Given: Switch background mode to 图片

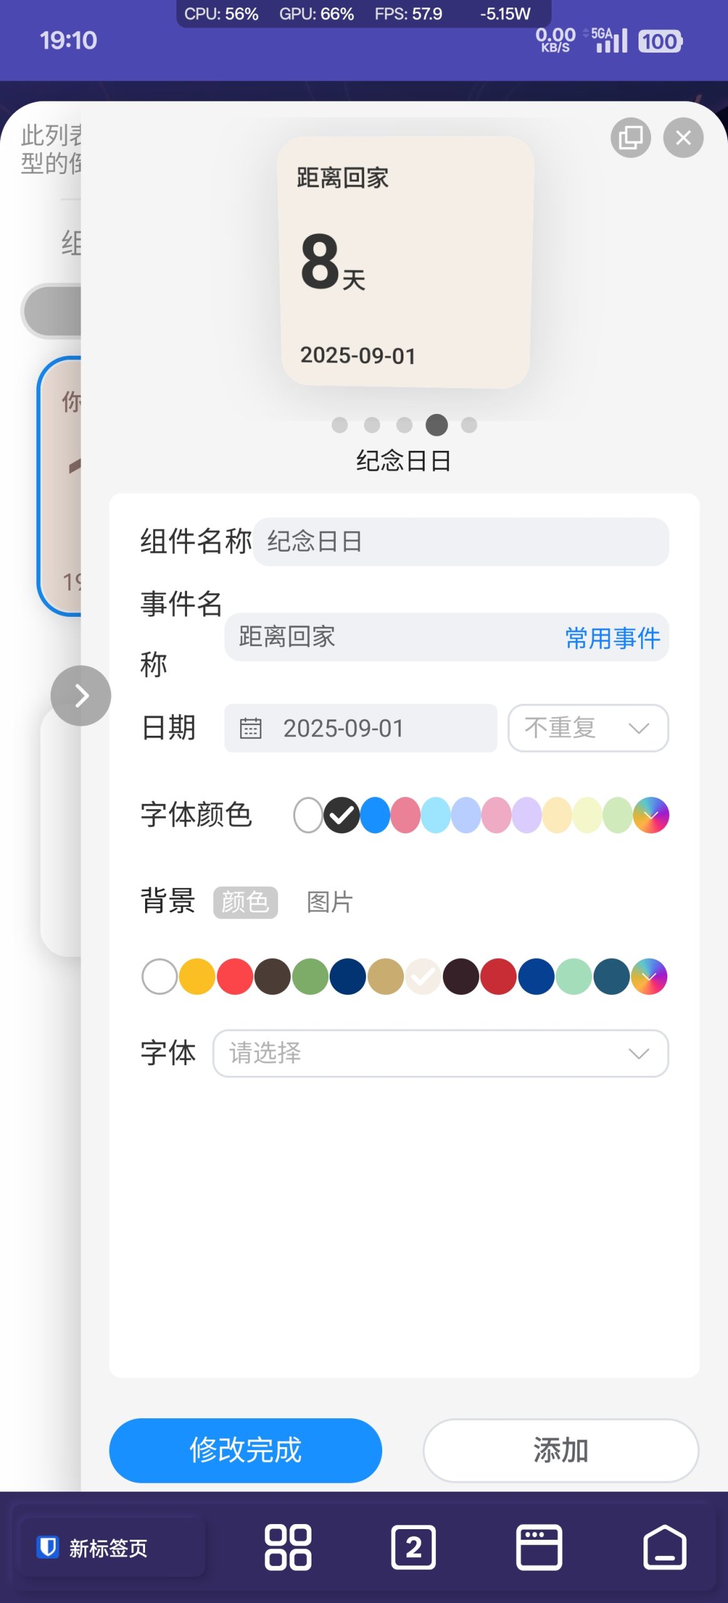Looking at the screenshot, I should coord(328,902).
